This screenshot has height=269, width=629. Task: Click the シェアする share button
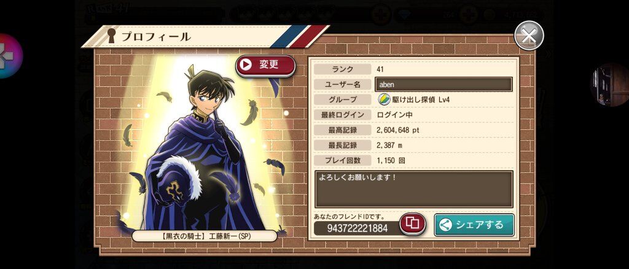[474, 225]
